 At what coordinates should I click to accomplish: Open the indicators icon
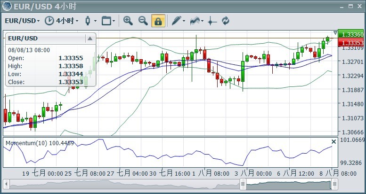click(x=195, y=21)
